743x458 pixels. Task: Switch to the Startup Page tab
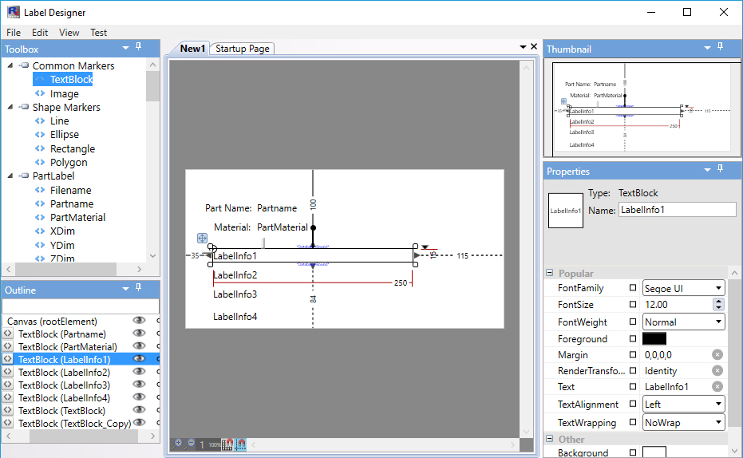point(242,49)
